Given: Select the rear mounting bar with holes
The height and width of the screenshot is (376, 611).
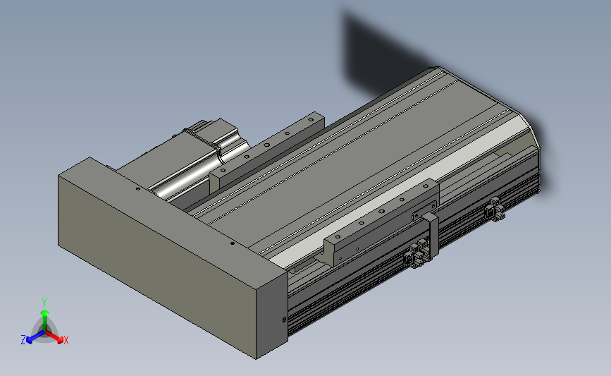Looking at the screenshot, I should tap(266, 152).
